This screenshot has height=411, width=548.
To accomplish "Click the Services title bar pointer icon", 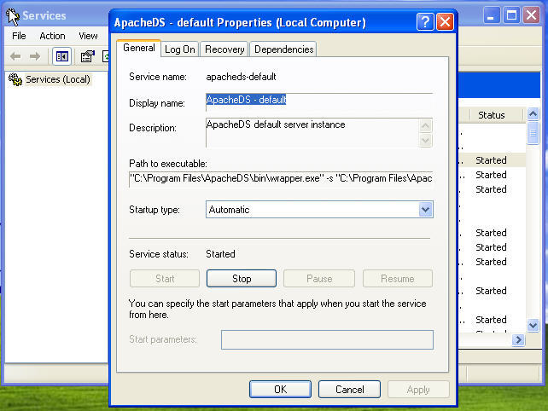I will [13, 16].
